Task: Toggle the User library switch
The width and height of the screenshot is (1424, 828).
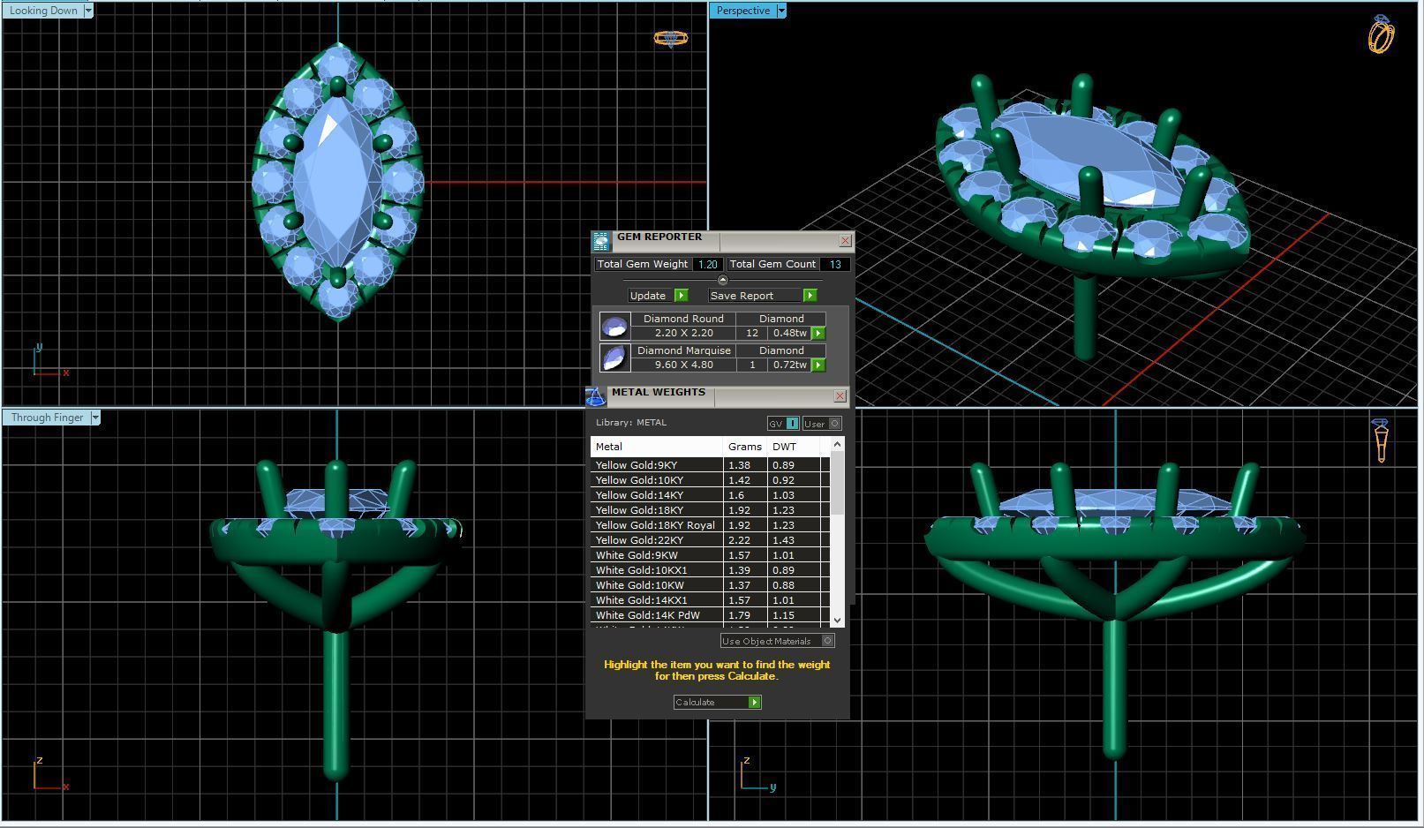Action: 822,424
